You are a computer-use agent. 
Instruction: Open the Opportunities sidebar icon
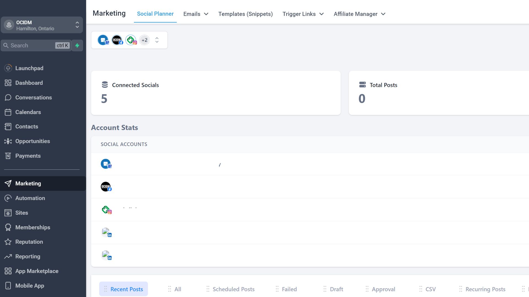[8, 141]
